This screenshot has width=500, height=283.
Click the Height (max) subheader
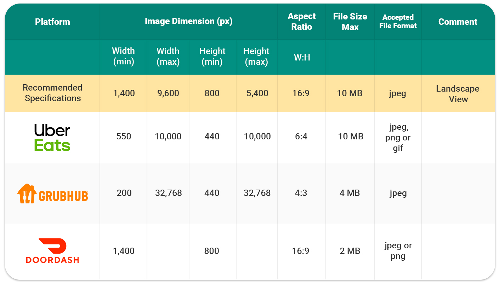tap(256, 56)
